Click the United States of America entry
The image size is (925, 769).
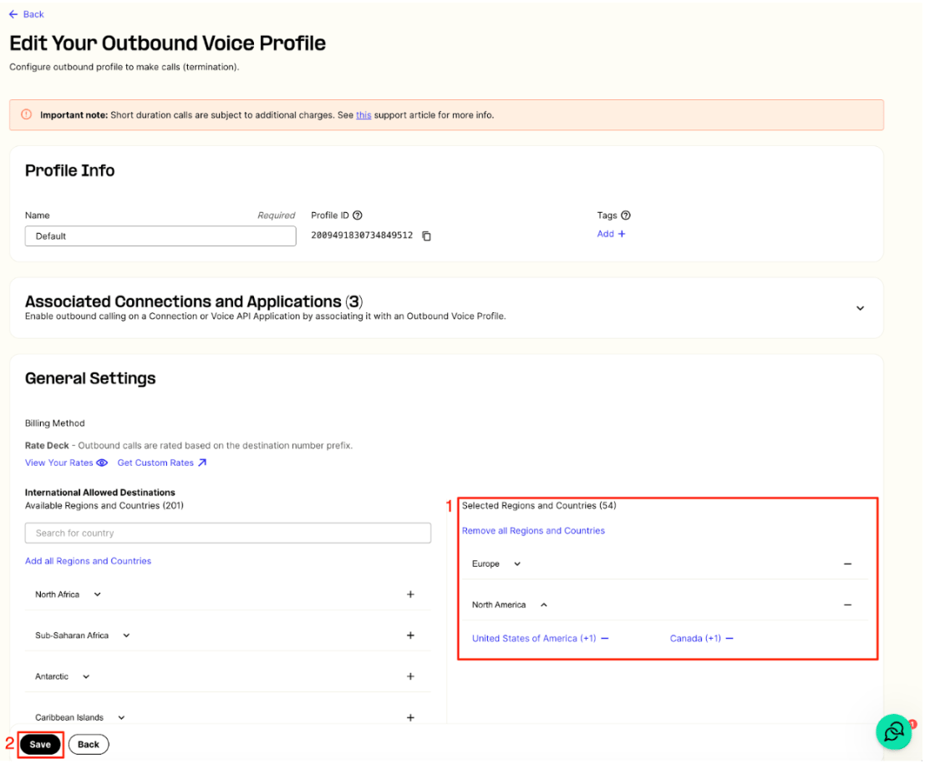(x=534, y=639)
